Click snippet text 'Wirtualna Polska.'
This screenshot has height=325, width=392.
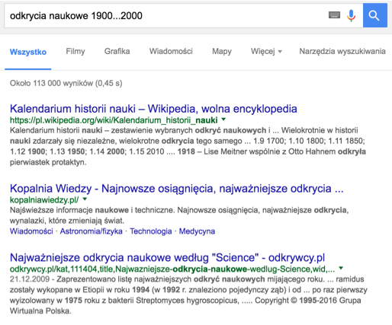pos(40,311)
